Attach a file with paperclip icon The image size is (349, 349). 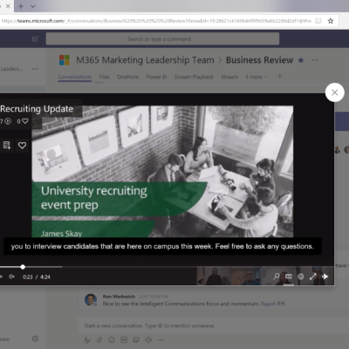99,339
